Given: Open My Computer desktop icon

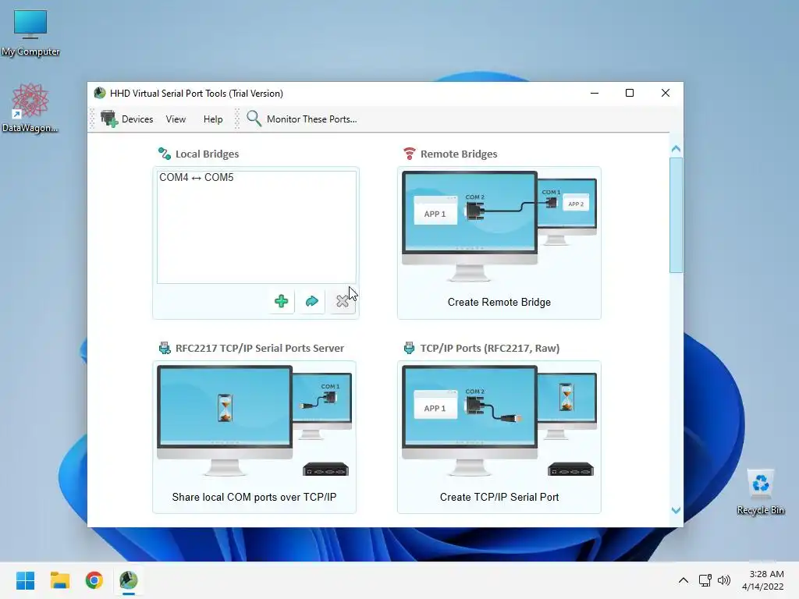Looking at the screenshot, I should (x=30, y=33).
